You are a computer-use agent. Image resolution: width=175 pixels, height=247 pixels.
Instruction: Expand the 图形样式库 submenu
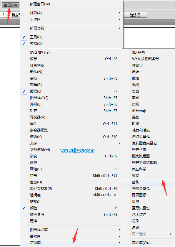71,230
